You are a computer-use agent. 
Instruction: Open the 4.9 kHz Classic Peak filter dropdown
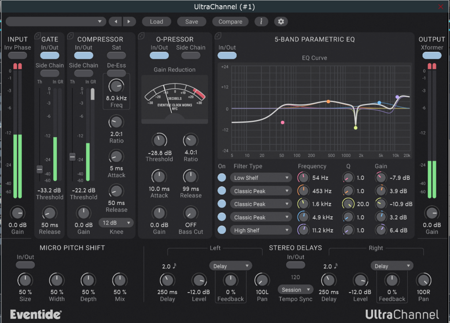[x=261, y=218]
